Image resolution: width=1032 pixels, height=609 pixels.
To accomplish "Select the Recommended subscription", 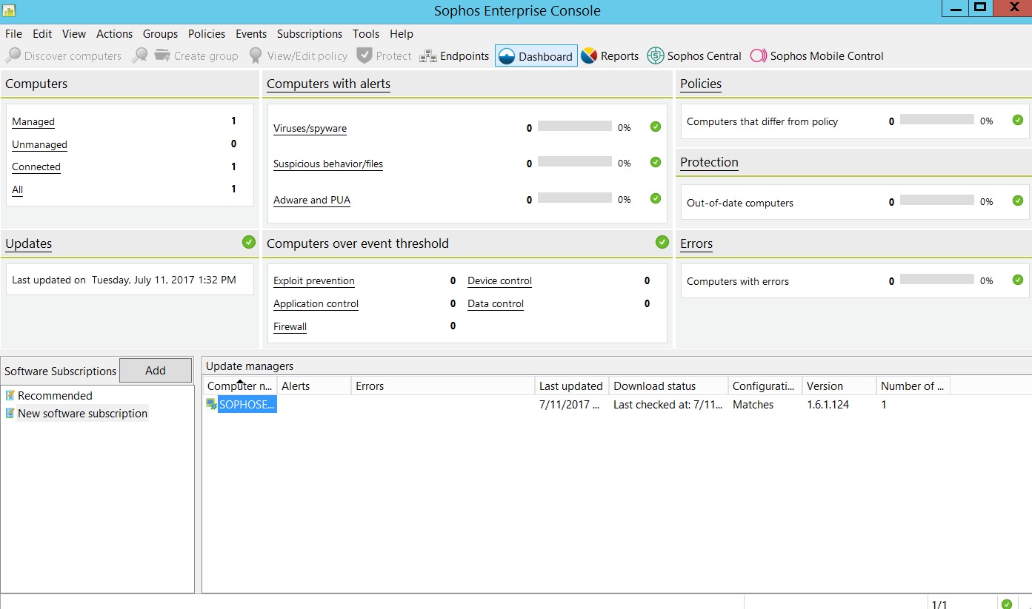I will 55,396.
